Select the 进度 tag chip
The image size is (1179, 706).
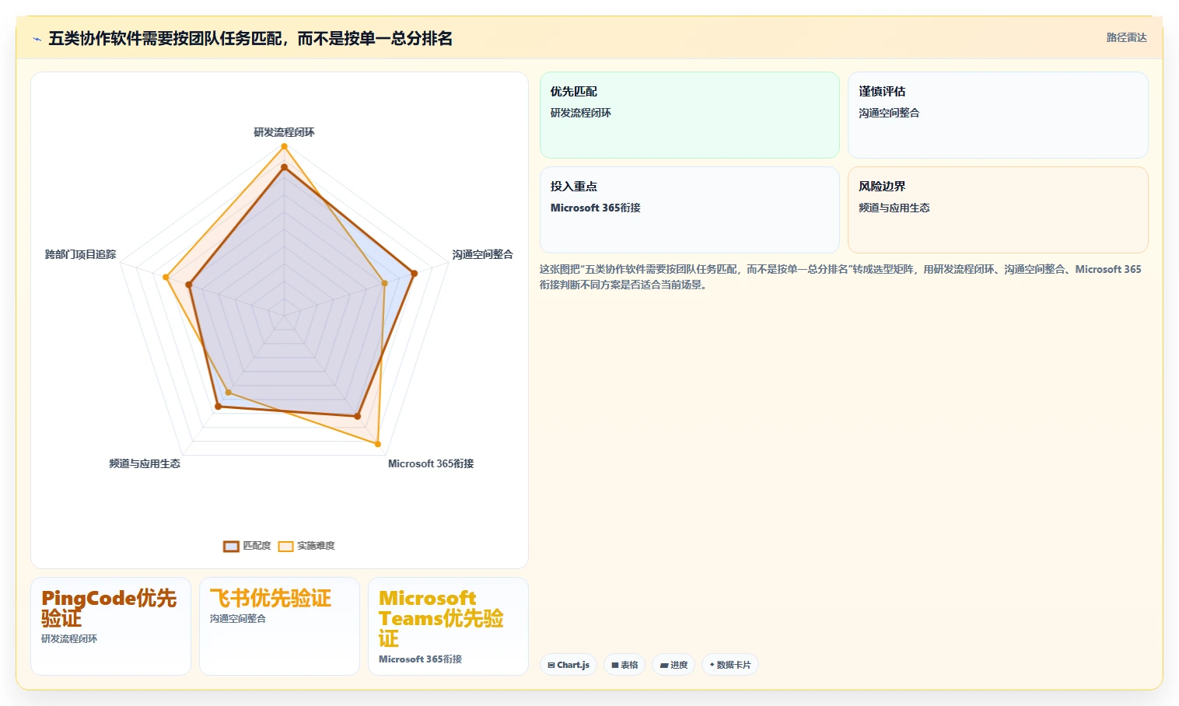click(673, 665)
